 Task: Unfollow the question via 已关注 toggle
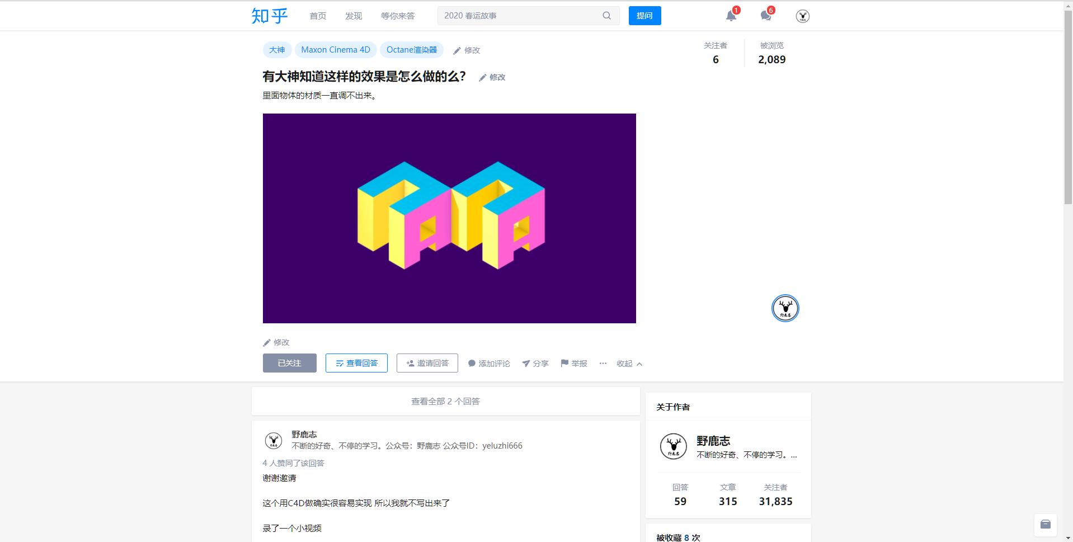coord(289,362)
